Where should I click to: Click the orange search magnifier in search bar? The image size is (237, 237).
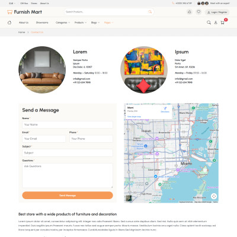tap(150, 12)
